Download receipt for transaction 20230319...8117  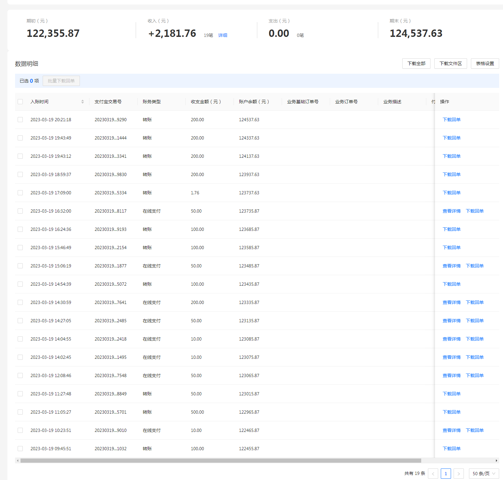pos(475,211)
